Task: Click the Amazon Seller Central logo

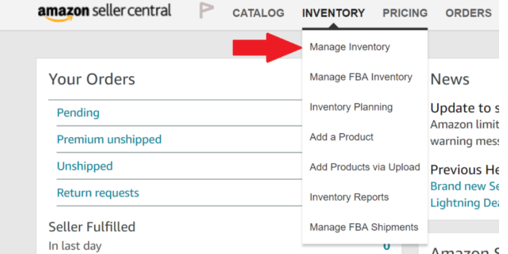Action: pyautogui.click(x=104, y=12)
